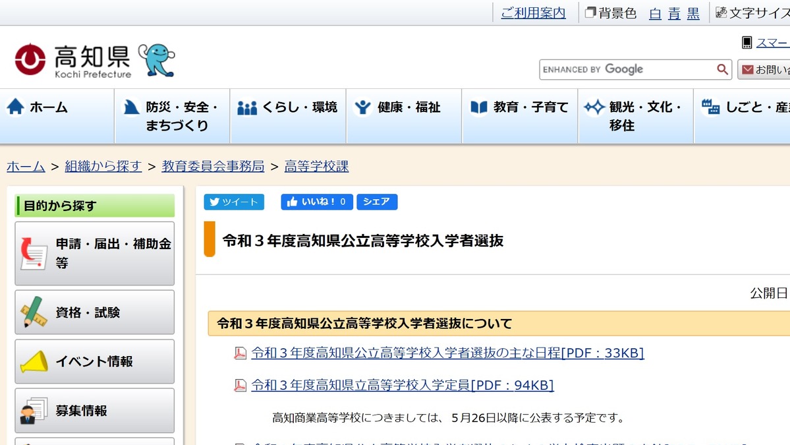Open 高知県立高等学校入学定員 PDF link
The width and height of the screenshot is (790, 445).
(x=402, y=385)
